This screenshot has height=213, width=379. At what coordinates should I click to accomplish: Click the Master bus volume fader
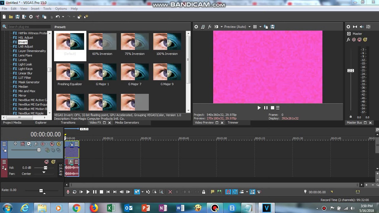point(351,71)
